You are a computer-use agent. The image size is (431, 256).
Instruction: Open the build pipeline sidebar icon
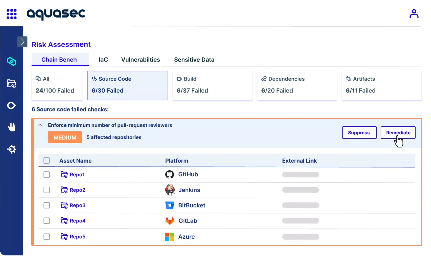coord(12,105)
